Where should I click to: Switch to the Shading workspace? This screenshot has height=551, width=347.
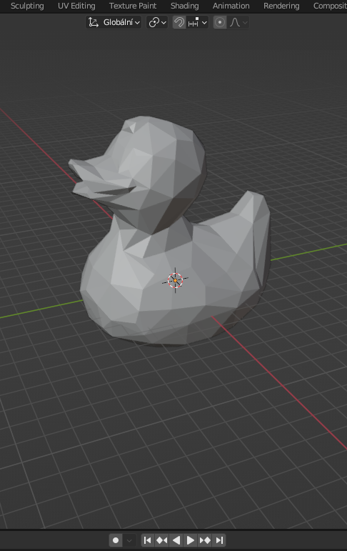(x=185, y=6)
